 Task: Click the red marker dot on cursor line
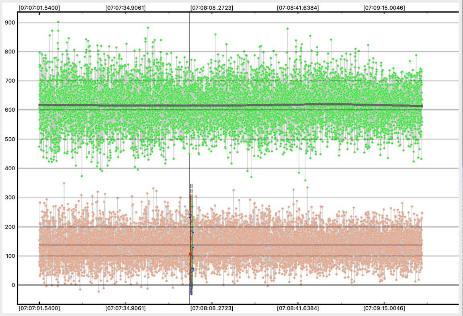point(191,254)
